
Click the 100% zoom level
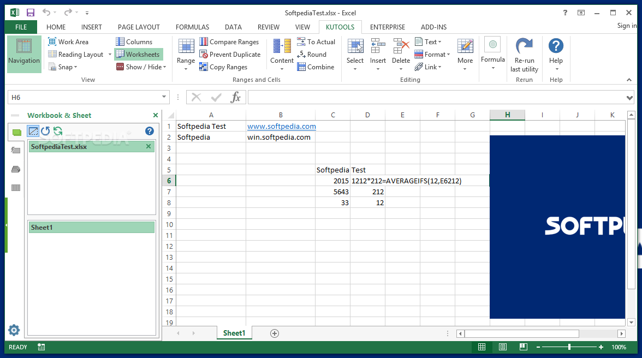click(619, 347)
